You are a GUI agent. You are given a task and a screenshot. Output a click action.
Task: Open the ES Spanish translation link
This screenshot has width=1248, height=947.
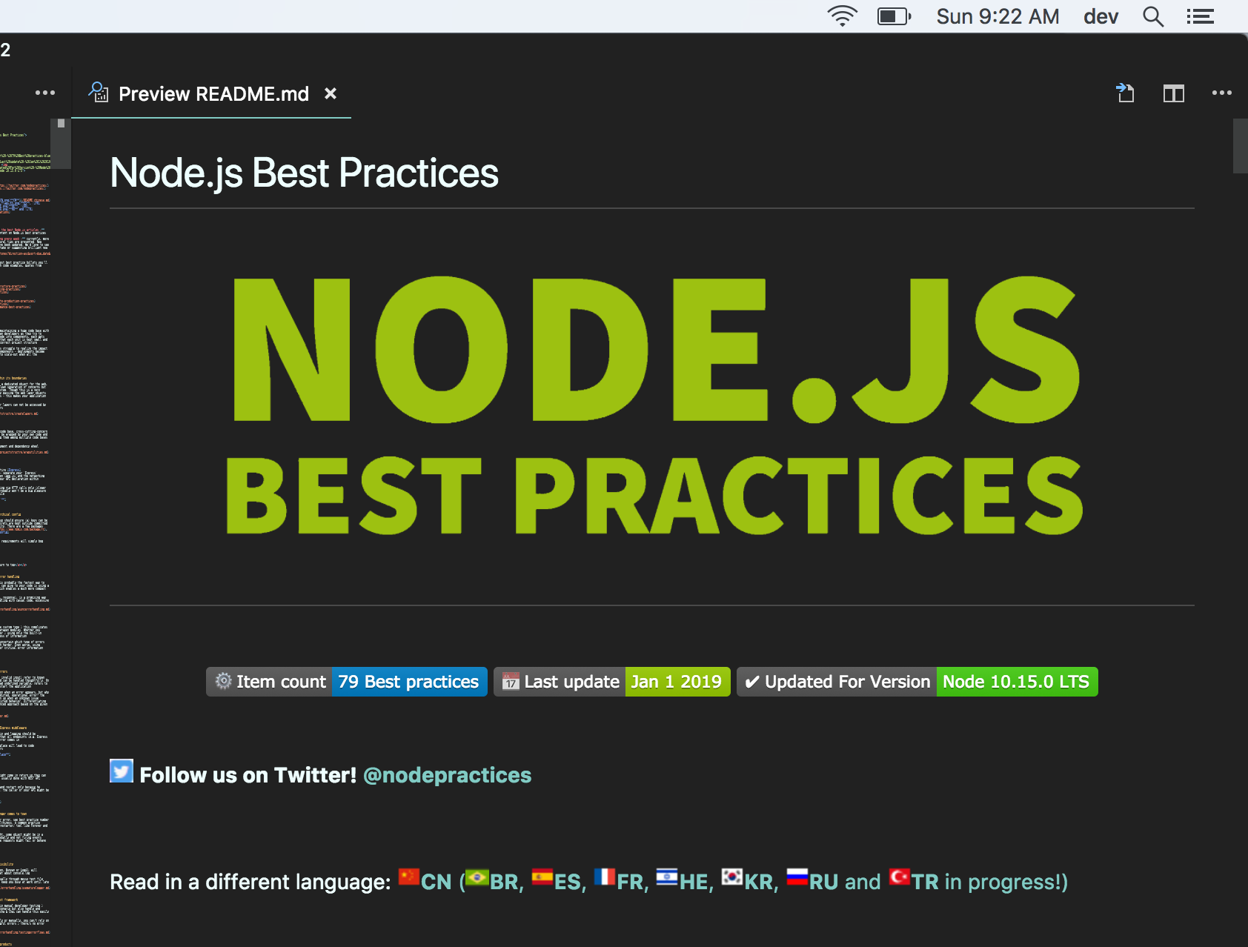[567, 882]
